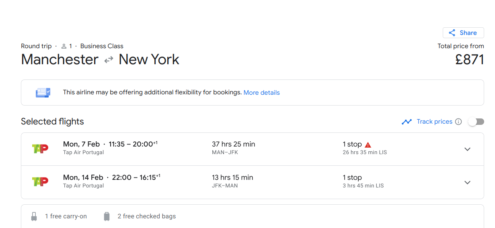Click the red warning triangle icon
Image resolution: width=495 pixels, height=228 pixels.
368,145
